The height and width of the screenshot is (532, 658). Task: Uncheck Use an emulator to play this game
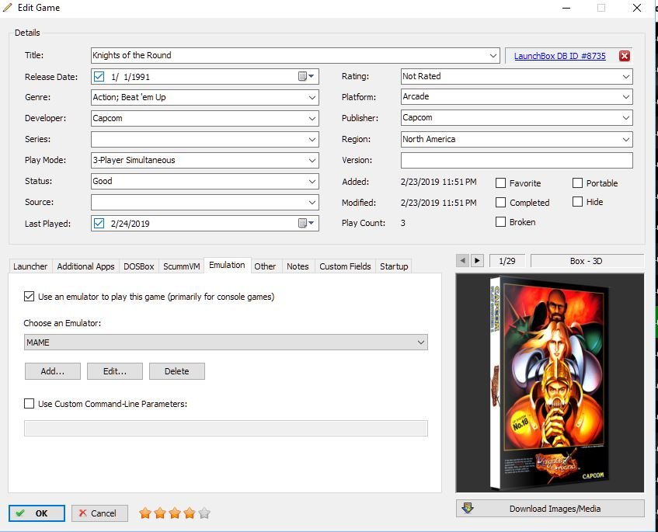[29, 297]
